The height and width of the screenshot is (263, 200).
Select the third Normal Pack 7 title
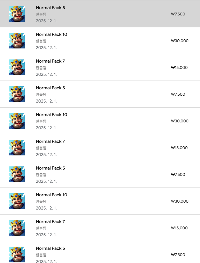(x=50, y=221)
